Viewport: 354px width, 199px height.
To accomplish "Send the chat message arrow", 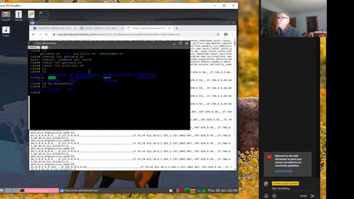I will [313, 196].
